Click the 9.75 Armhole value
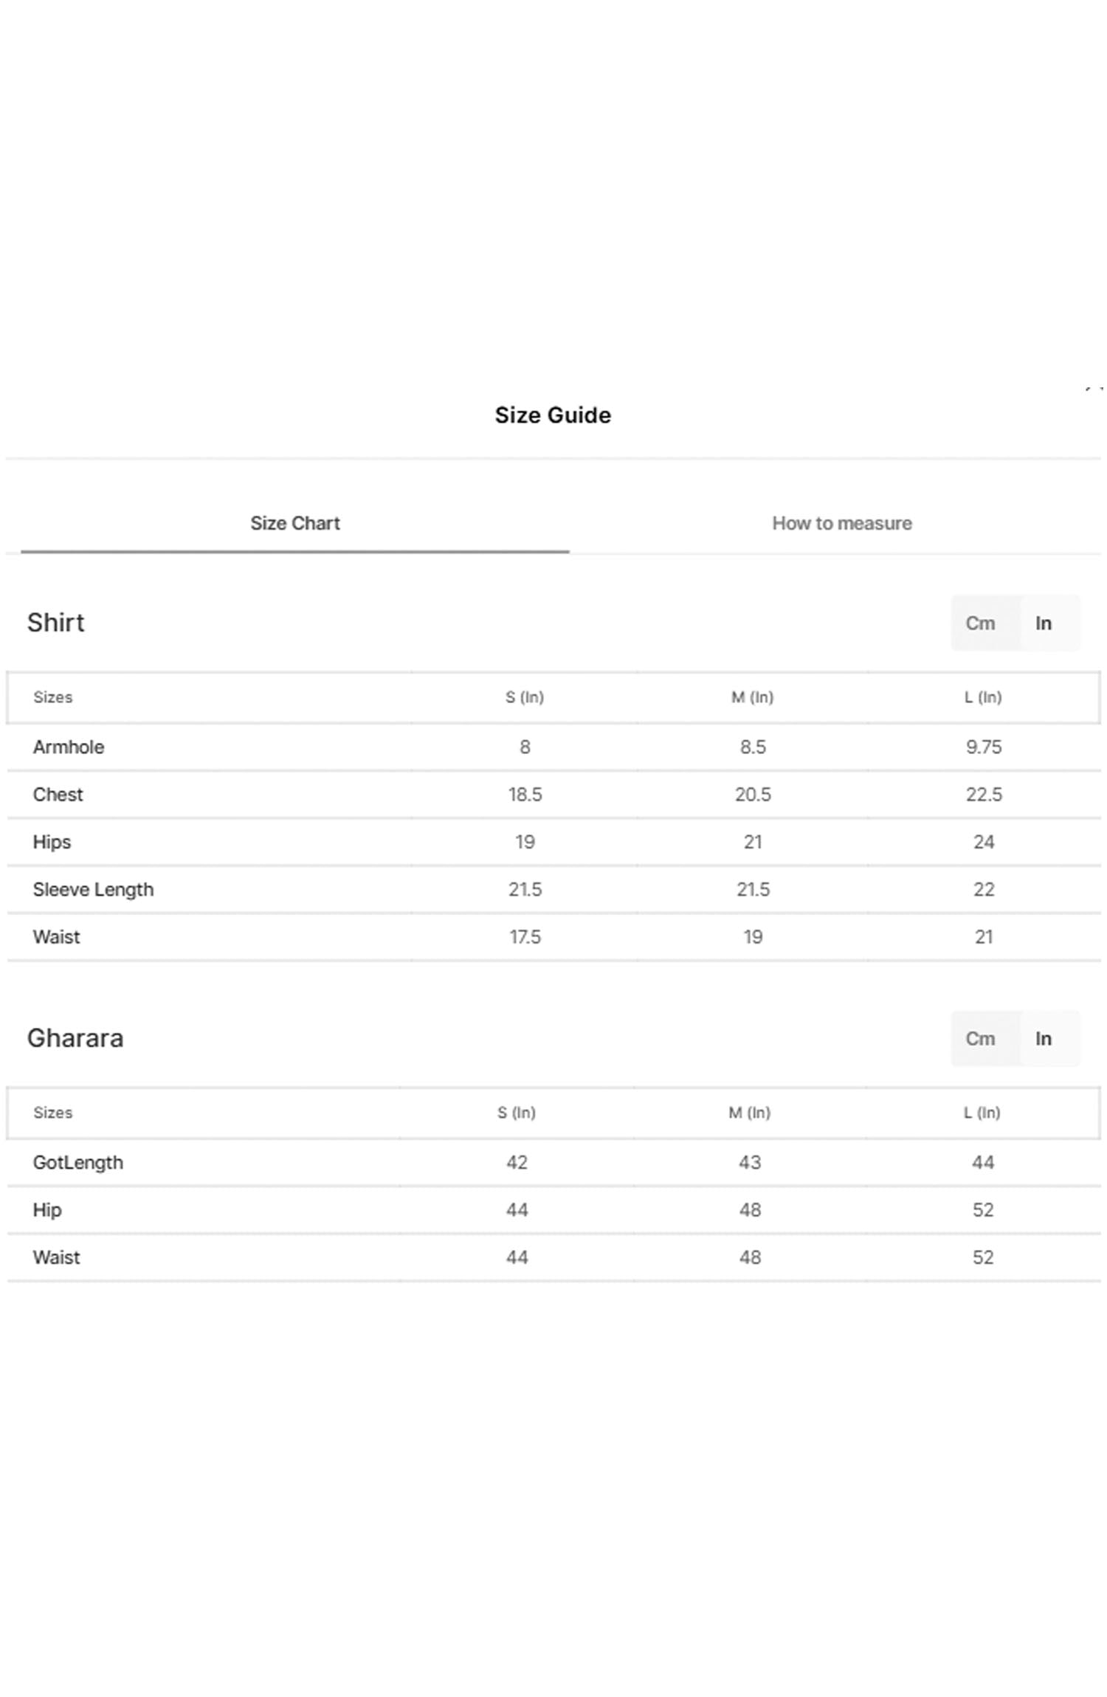The height and width of the screenshot is (1697, 1107). [984, 747]
